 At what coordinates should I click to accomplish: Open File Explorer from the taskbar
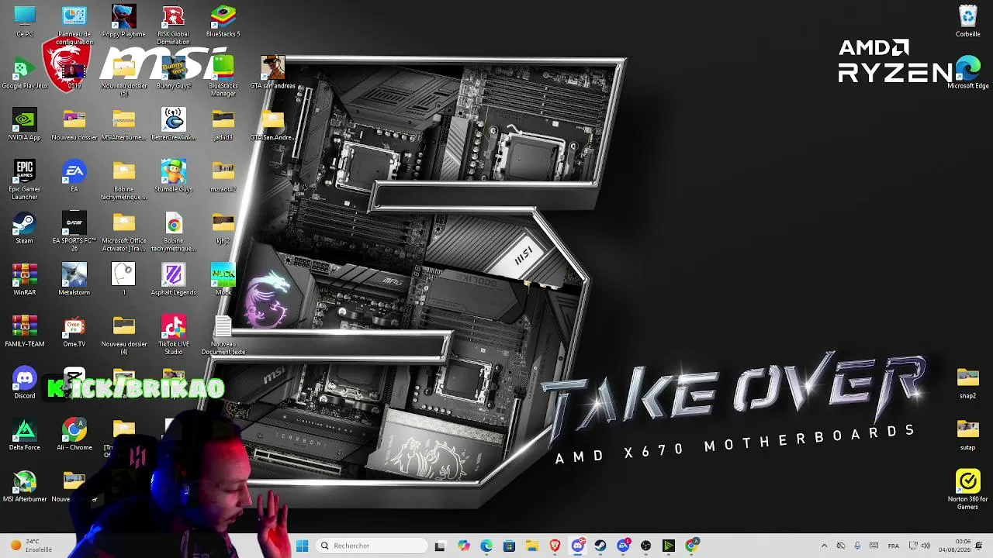tap(531, 546)
